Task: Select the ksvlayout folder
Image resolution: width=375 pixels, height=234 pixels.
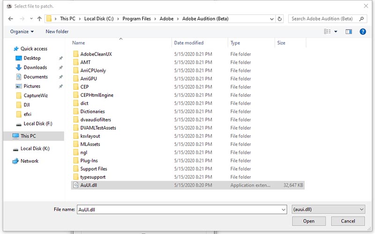Action: (x=90, y=136)
